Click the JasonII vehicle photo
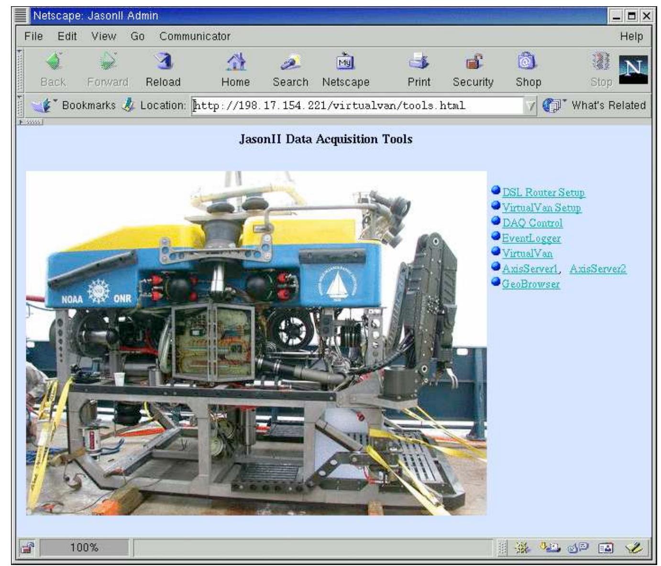Viewport: 661px width, 566px height. click(256, 343)
